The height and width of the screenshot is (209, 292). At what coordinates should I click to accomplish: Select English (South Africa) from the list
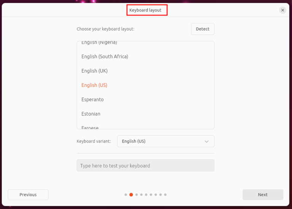(x=105, y=57)
